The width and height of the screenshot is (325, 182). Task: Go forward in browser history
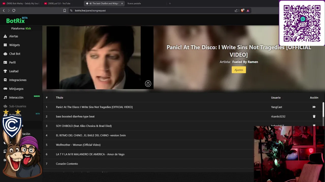(x=9, y=10)
